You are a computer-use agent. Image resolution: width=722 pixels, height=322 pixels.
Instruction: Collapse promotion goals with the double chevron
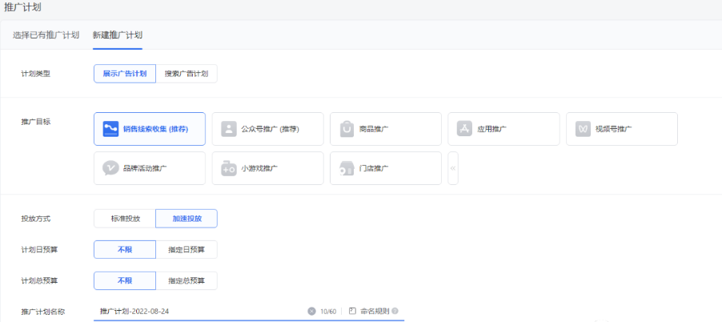tap(453, 168)
